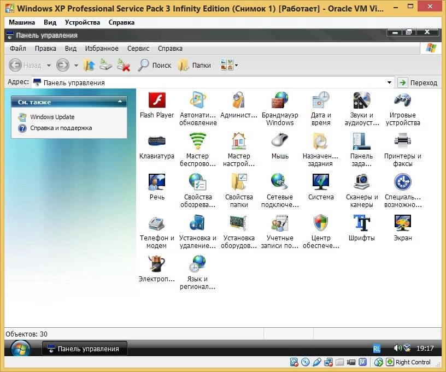Open Свойства обозревателя icon
The image size is (446, 372).
(198, 182)
